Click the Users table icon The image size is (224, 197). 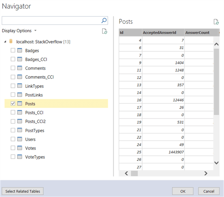(20, 139)
